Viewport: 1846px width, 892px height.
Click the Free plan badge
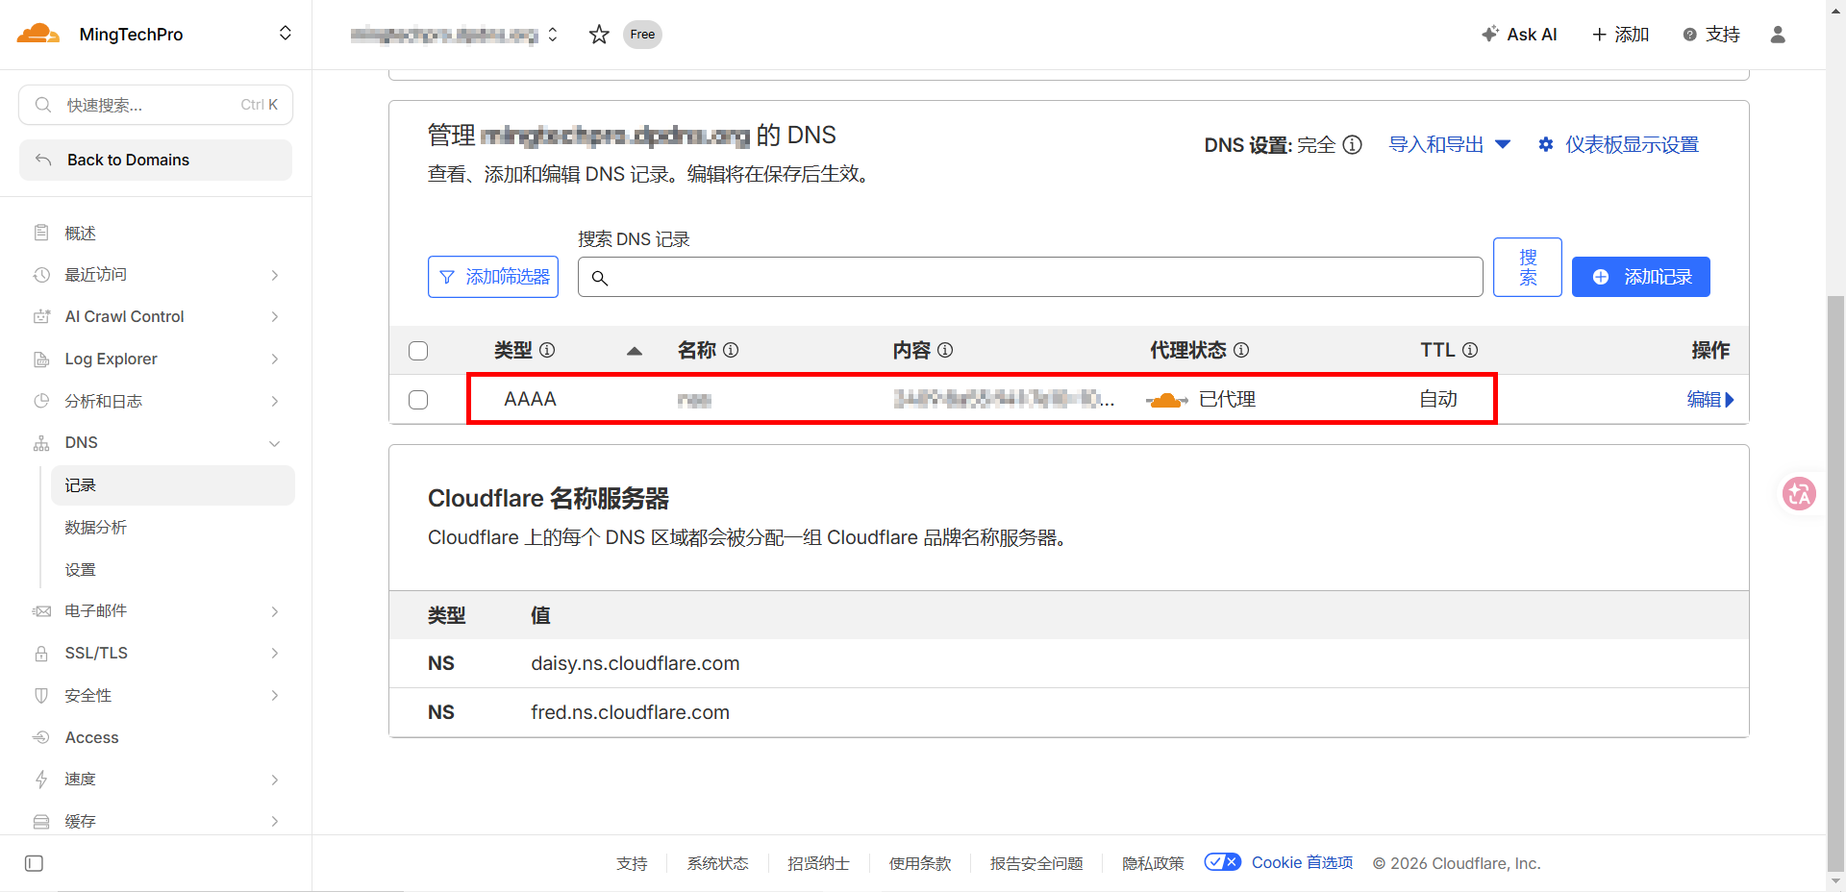[x=642, y=35]
